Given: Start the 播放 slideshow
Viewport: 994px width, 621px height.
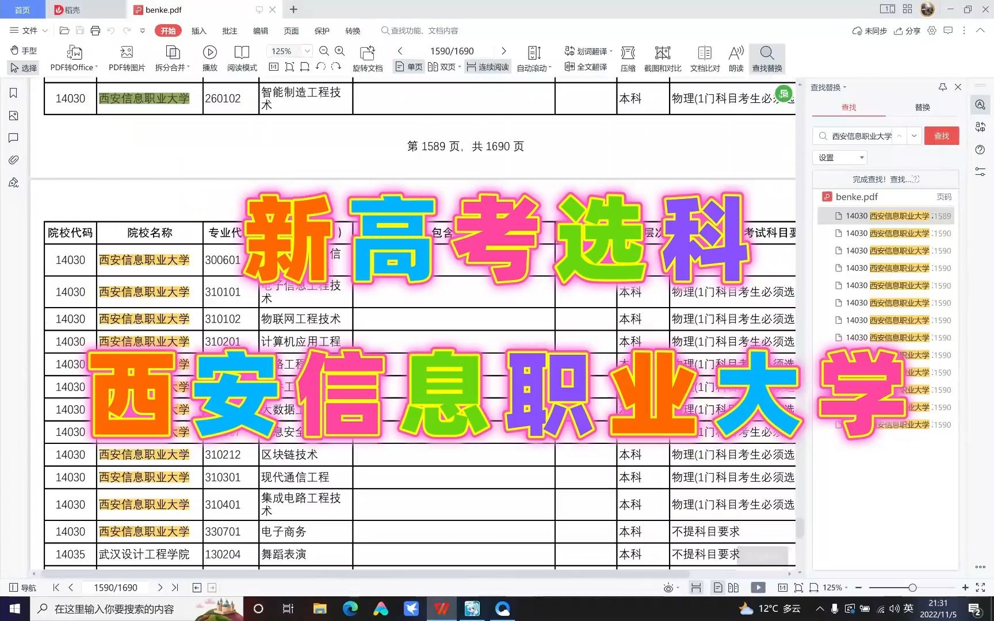Looking at the screenshot, I should 209,59.
